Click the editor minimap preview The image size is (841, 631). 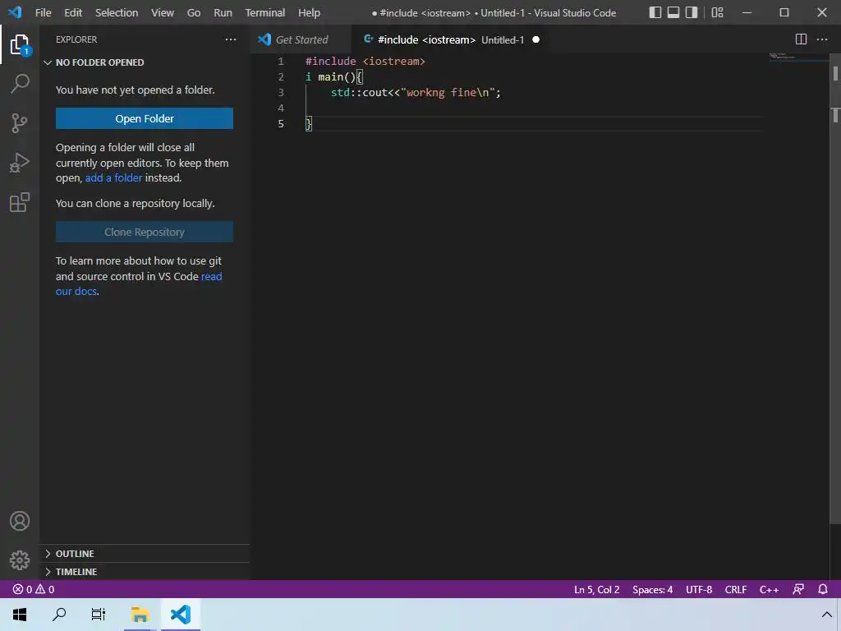point(797,58)
